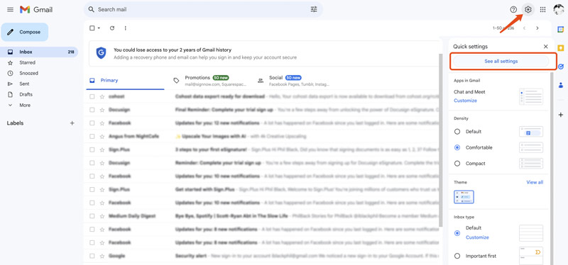Screen dimensions: 568x265
Task: Select the Angus from NightCafe checkbox
Action: [92, 136]
